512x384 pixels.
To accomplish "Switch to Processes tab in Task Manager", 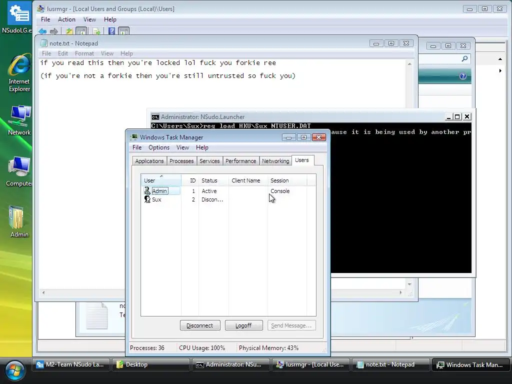I will (x=181, y=161).
